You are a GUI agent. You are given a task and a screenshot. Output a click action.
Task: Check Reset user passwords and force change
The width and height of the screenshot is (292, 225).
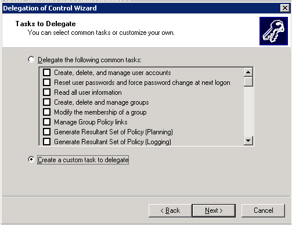pyautogui.click(x=46, y=83)
